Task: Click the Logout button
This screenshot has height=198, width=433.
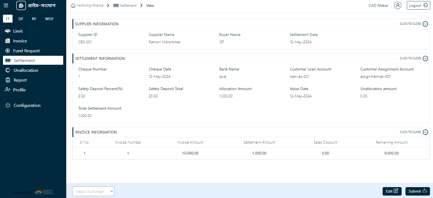Action: (418, 5)
